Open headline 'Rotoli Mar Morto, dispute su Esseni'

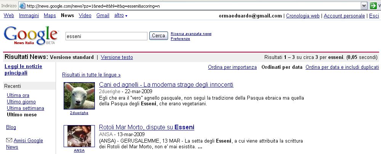147,127
